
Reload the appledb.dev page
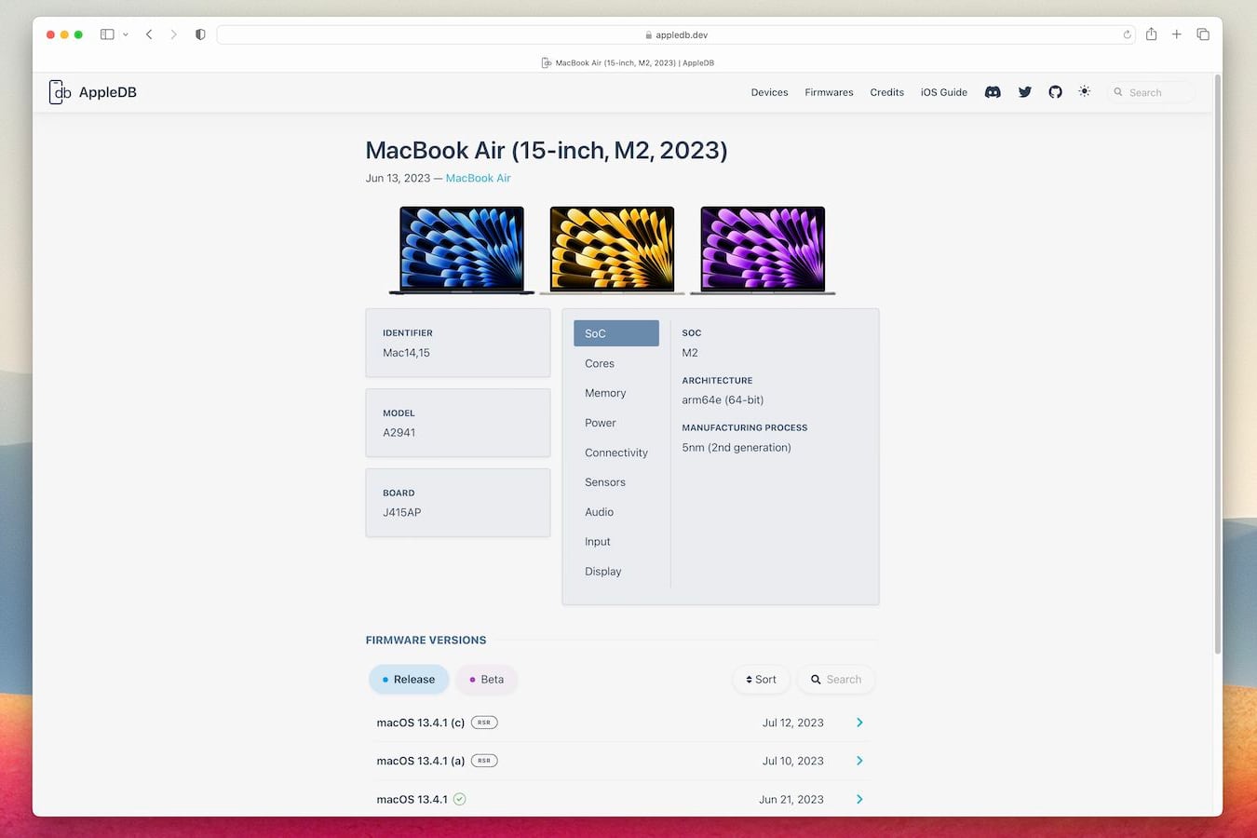coord(1127,34)
